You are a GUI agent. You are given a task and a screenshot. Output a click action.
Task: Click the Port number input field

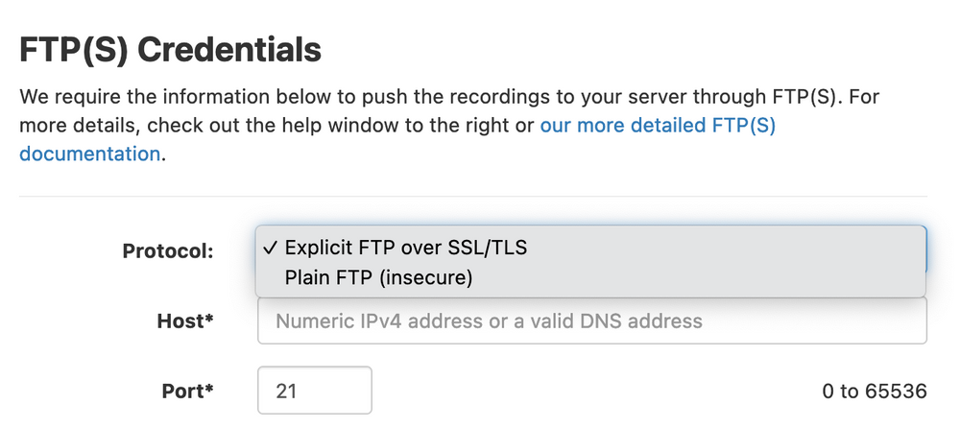click(x=314, y=391)
